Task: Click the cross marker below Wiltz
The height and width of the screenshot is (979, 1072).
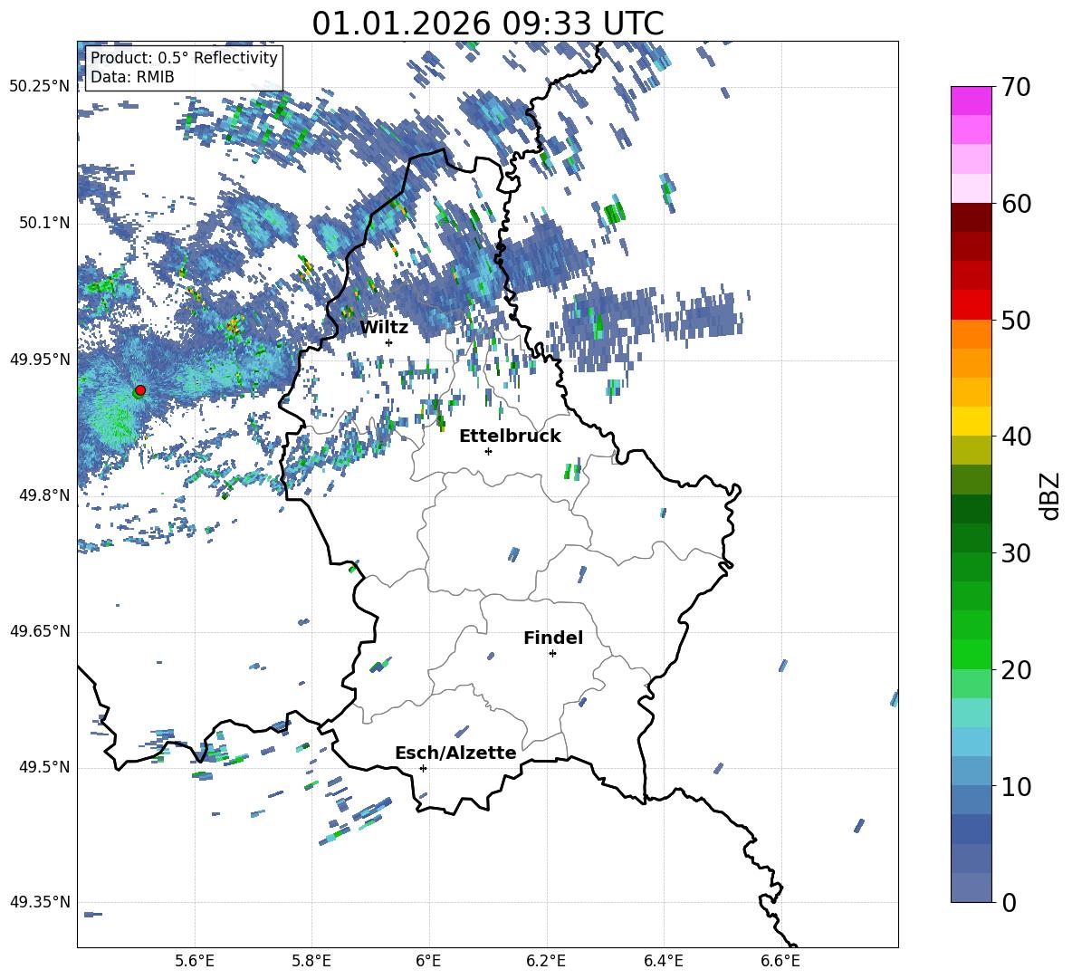Action: [x=389, y=342]
